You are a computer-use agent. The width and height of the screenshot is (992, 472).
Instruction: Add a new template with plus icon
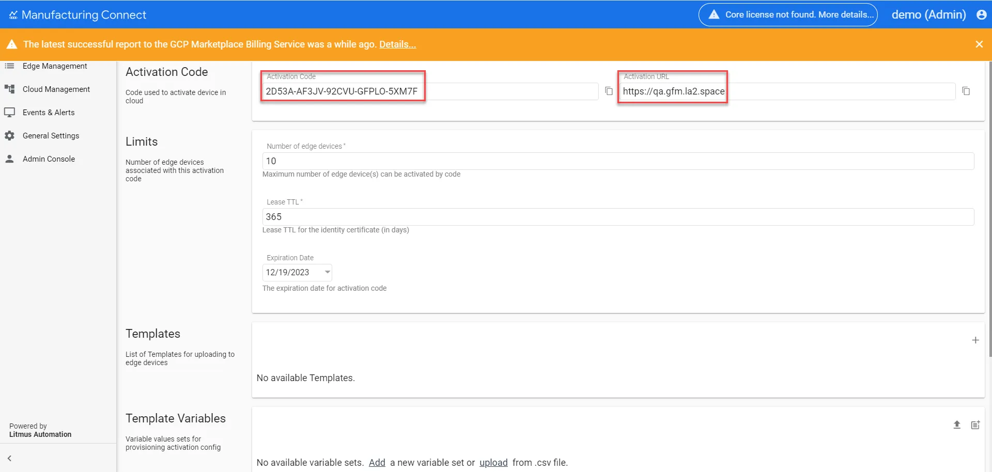[975, 340]
